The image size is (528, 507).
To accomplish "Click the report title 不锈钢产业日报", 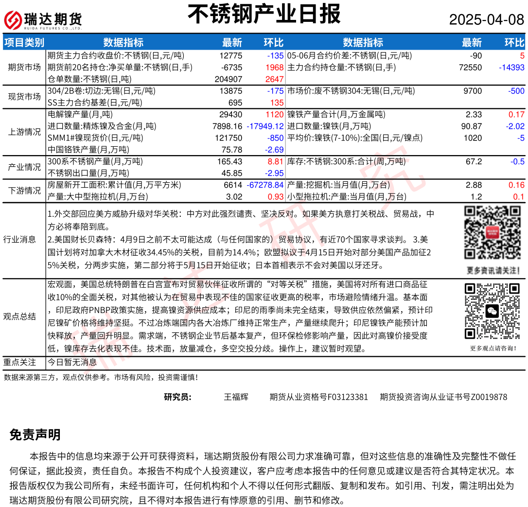I will (264, 14).
